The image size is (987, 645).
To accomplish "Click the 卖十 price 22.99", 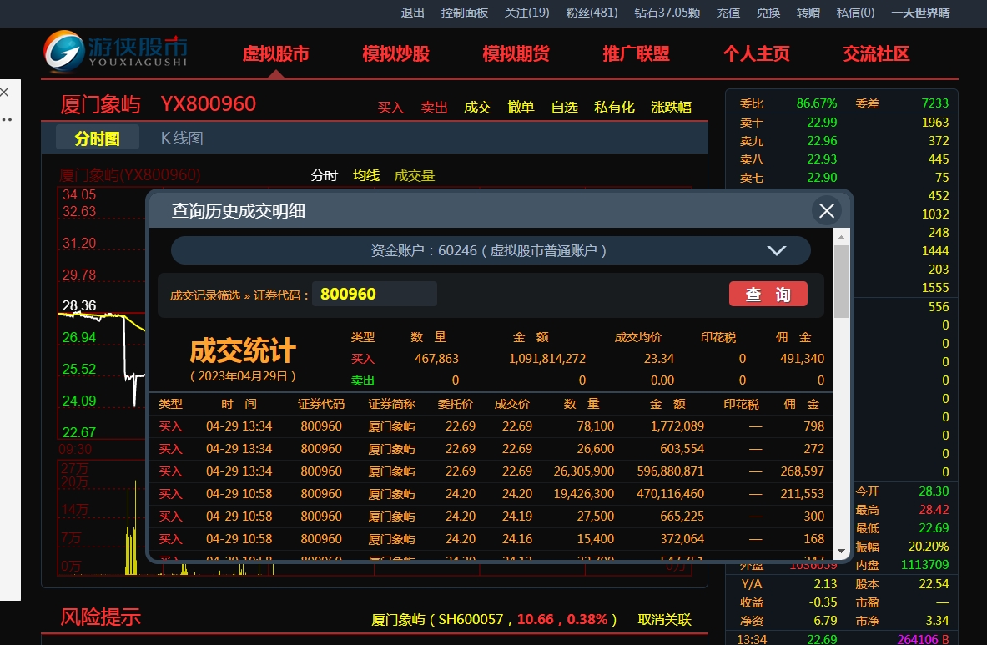I will point(822,123).
